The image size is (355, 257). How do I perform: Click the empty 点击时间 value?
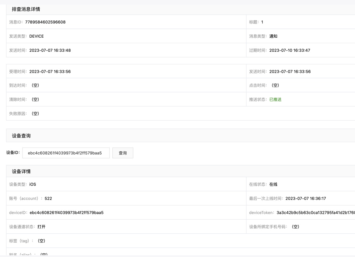pos(275,85)
